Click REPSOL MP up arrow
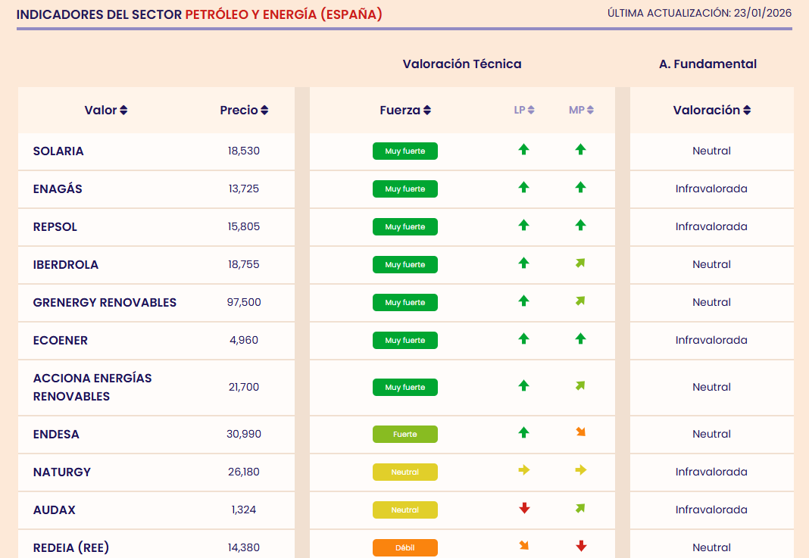Viewport: 809px width, 558px height. [580, 225]
